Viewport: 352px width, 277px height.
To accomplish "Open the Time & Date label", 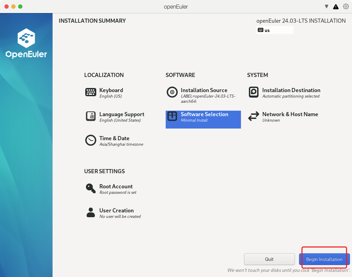I will (x=114, y=138).
